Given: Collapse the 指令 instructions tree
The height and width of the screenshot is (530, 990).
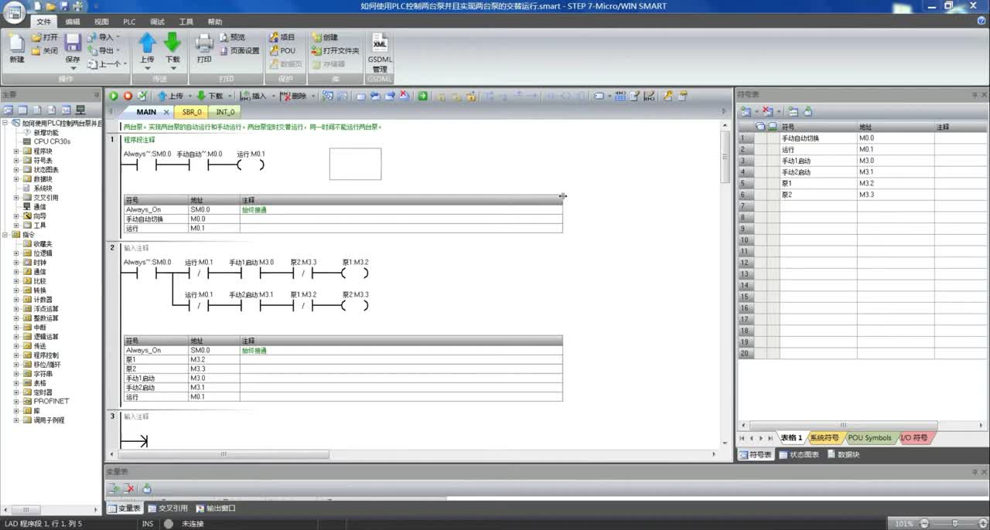Looking at the screenshot, I should click(x=5, y=235).
